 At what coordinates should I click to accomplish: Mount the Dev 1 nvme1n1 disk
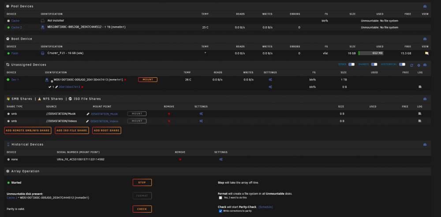148,80
